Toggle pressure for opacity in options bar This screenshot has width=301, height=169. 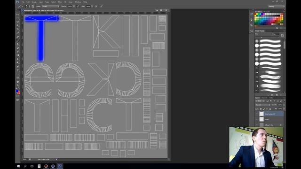(x=78, y=6)
